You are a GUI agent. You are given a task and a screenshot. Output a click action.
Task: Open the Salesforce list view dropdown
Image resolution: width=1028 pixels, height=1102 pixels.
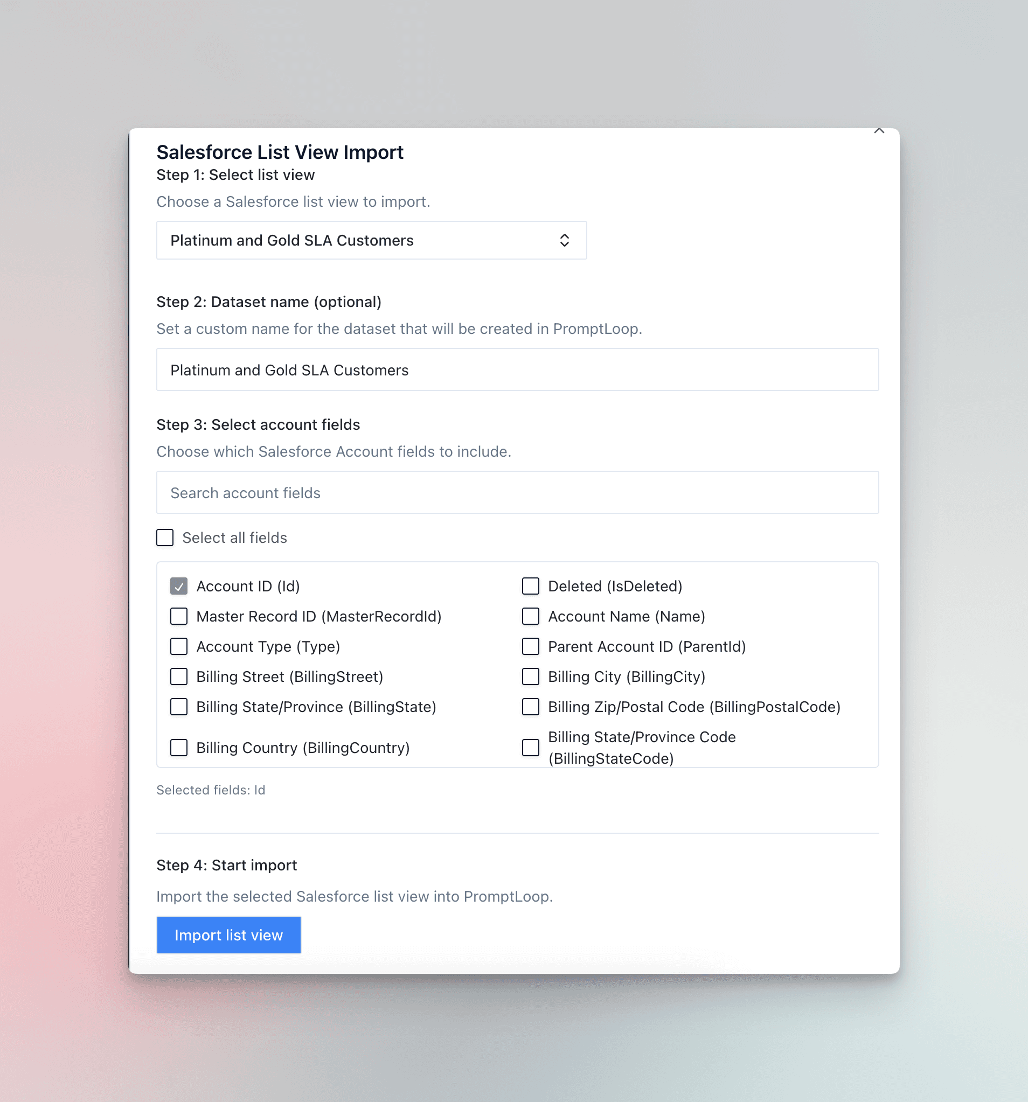pos(371,240)
